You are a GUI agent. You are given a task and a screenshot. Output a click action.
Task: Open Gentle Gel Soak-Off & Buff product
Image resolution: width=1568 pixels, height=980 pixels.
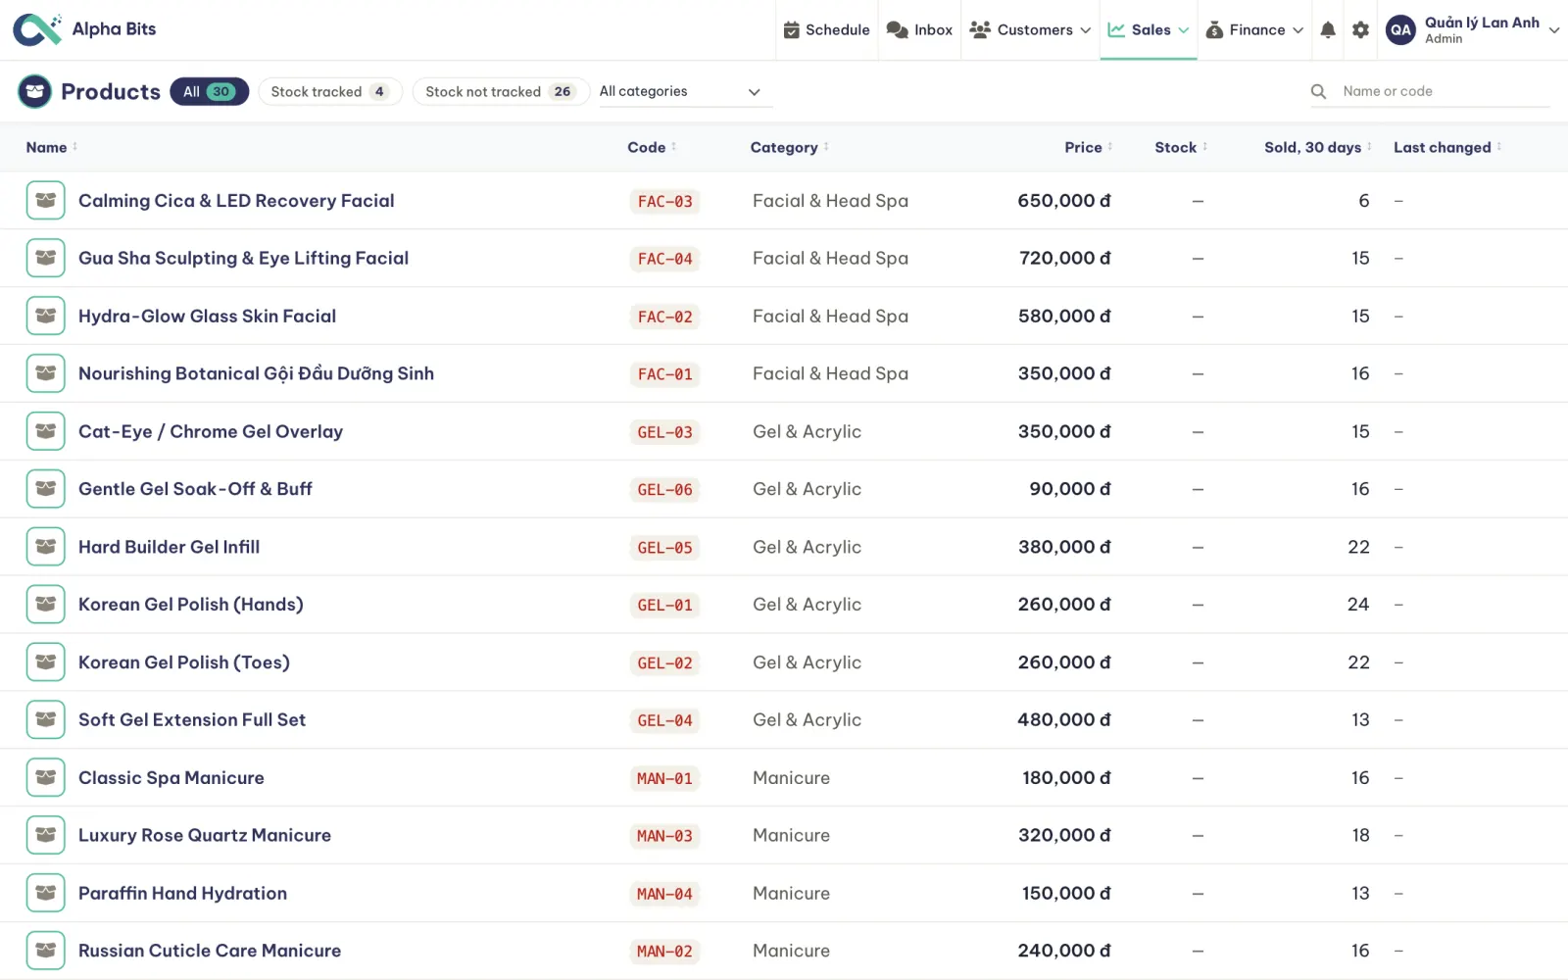click(x=195, y=489)
